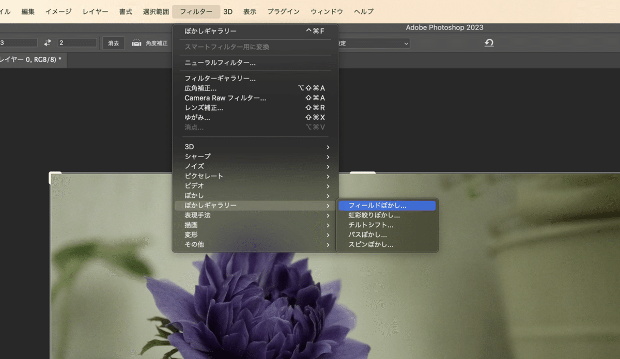Screen dimensions: 620x359
Task: Click the crop height input field showing 2
Action: coord(78,43)
